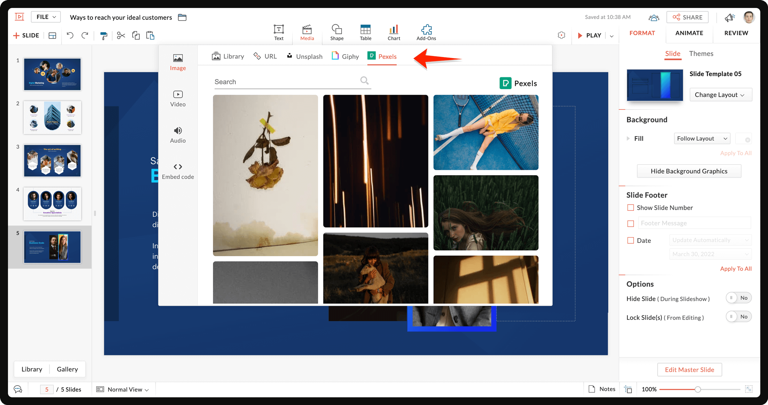The height and width of the screenshot is (405, 768).
Task: Click the format painter icon
Action: 103,35
